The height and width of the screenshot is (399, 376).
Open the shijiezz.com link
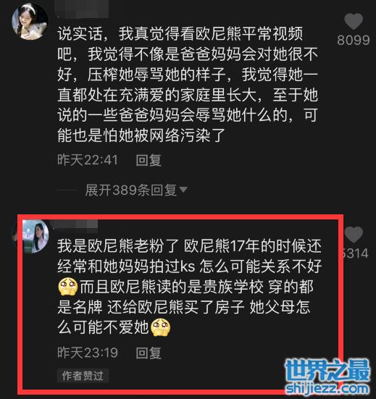(327, 389)
